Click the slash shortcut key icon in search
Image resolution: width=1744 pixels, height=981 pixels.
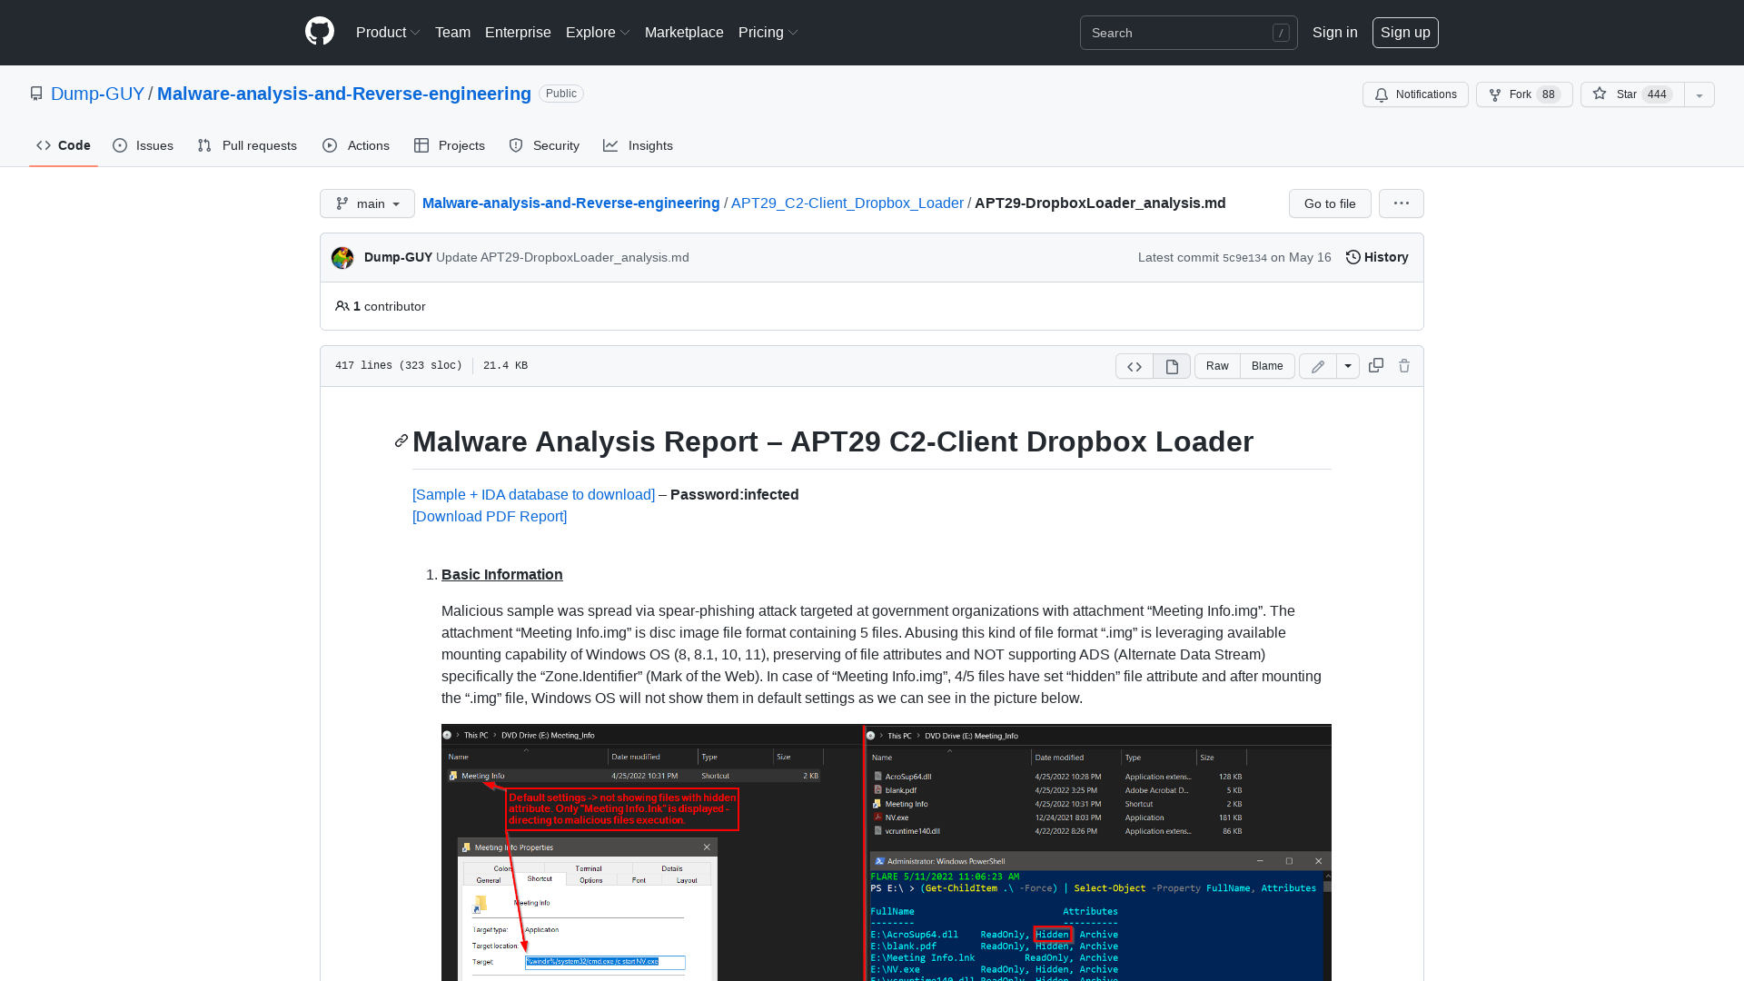point(1281,33)
